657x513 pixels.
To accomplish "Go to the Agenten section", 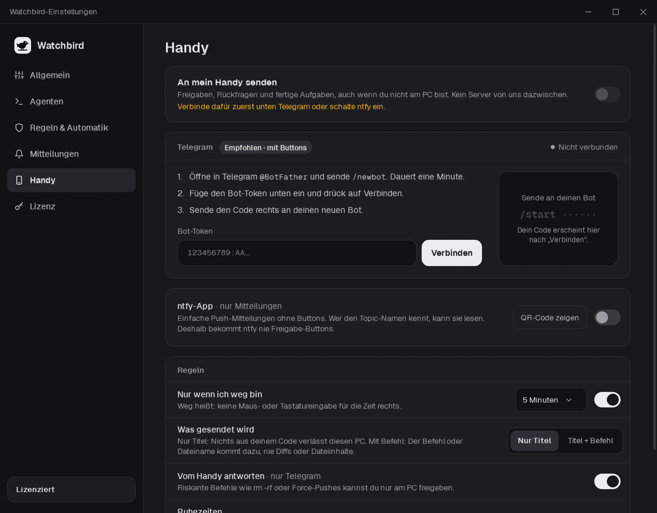I will pyautogui.click(x=71, y=101).
